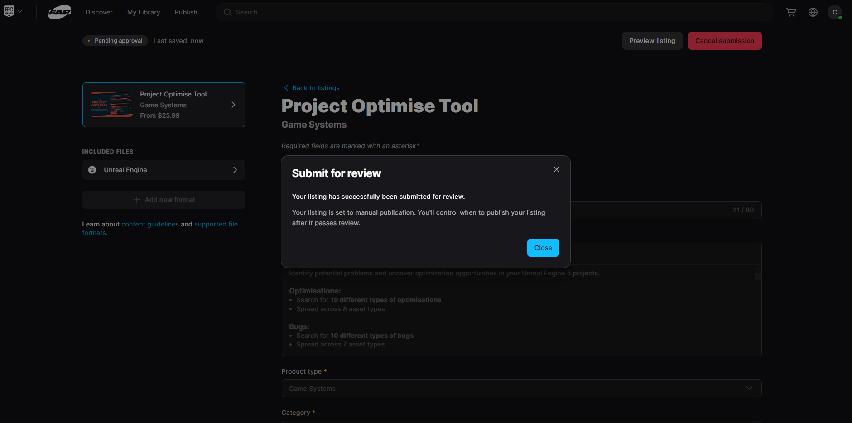Click Preview listing button
Viewport: 852px width, 423px height.
point(652,41)
